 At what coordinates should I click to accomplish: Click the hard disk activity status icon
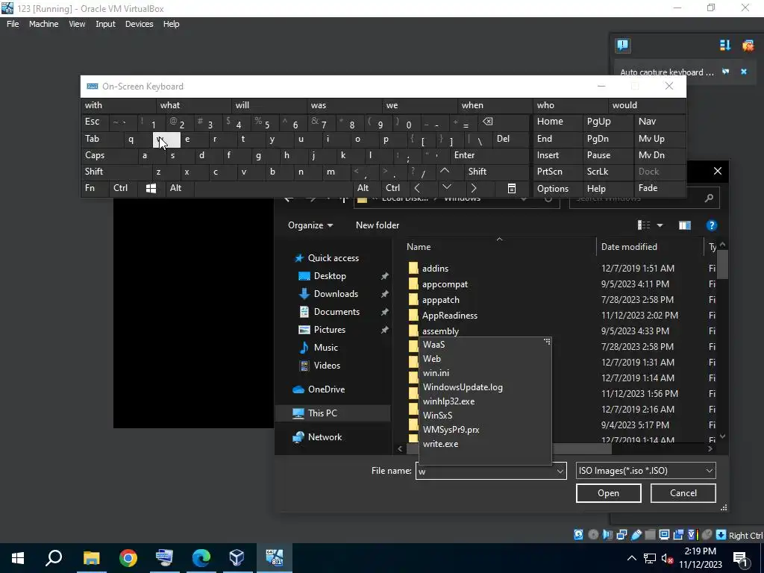point(578,534)
